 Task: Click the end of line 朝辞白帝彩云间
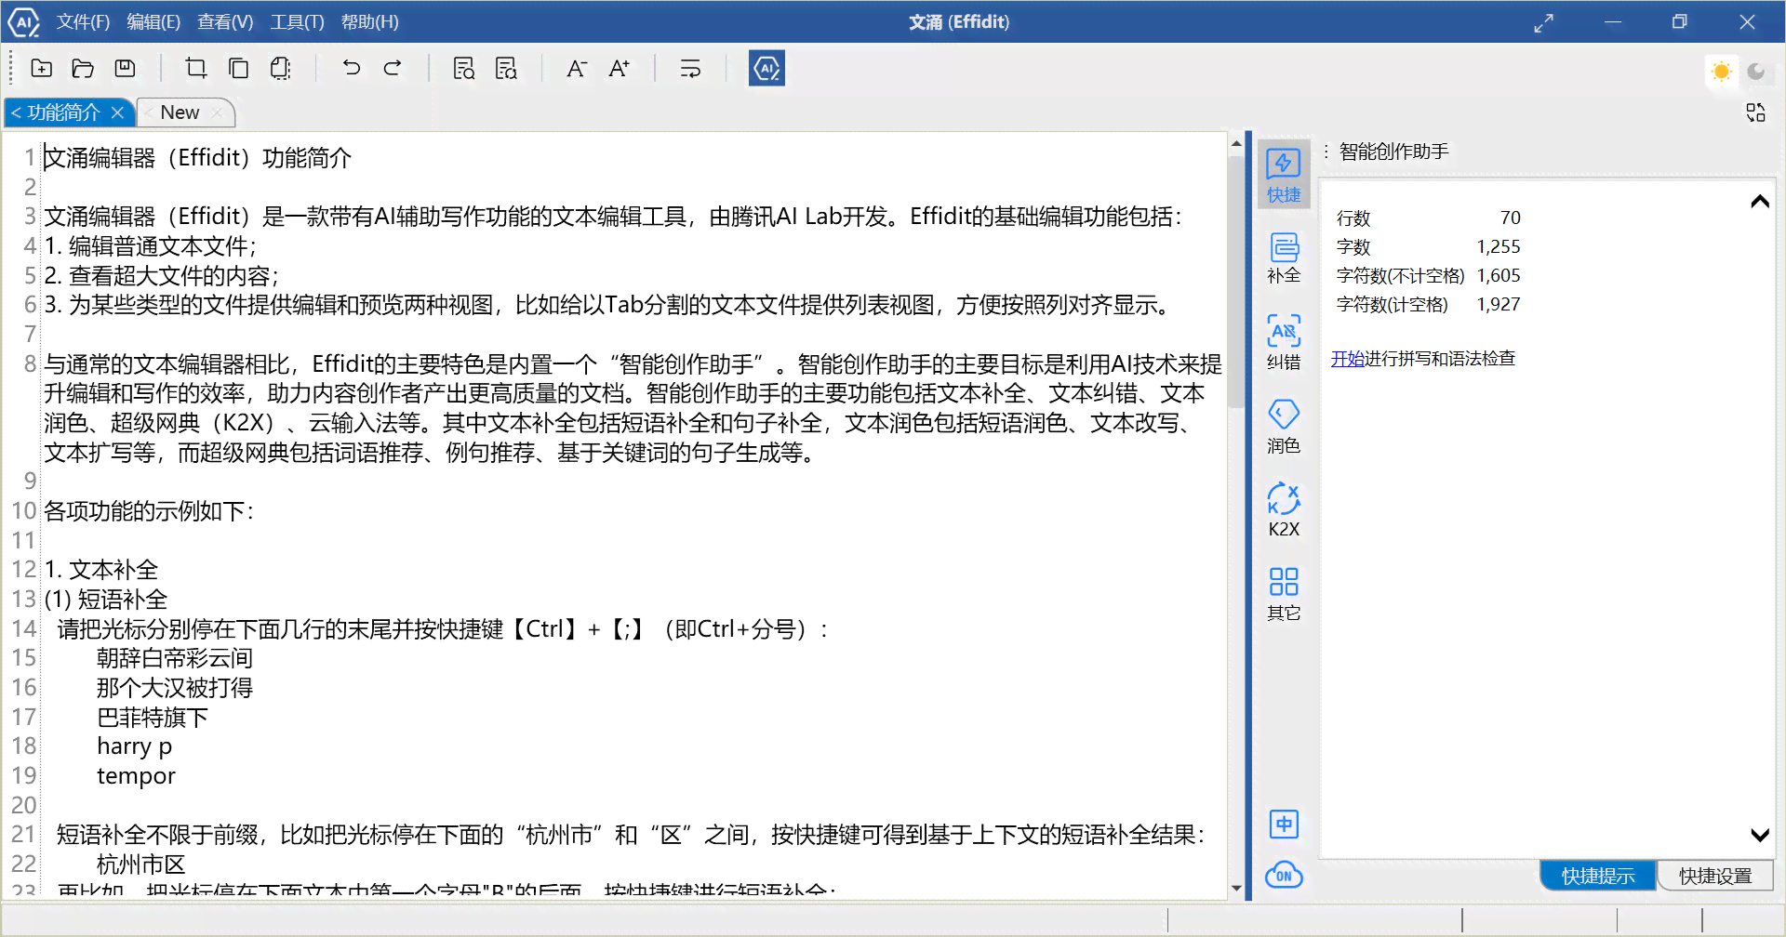253,658
